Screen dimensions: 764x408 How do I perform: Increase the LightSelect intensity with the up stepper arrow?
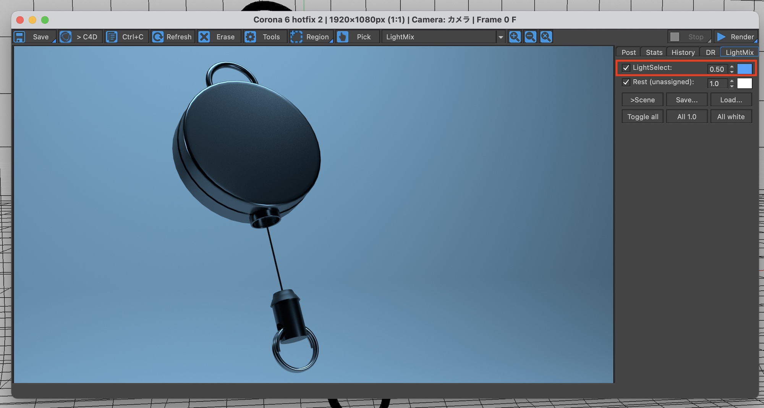click(732, 66)
